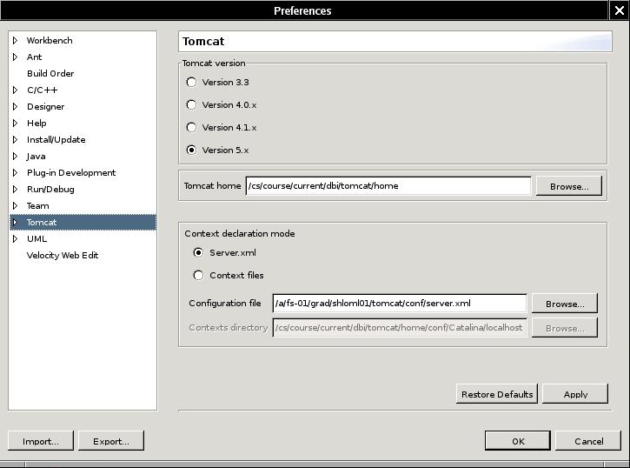Open the Workbench preferences page
The width and height of the screenshot is (630, 468).
[50, 40]
